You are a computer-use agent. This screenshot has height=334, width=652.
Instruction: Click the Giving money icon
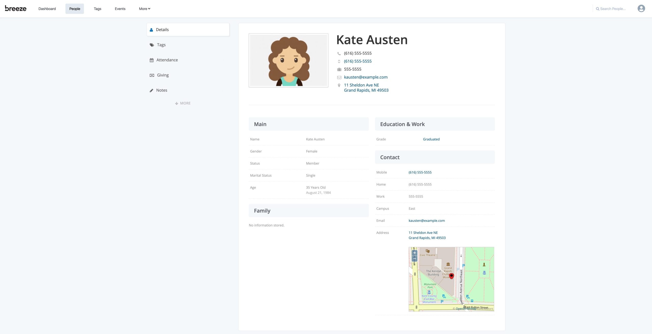(x=152, y=75)
